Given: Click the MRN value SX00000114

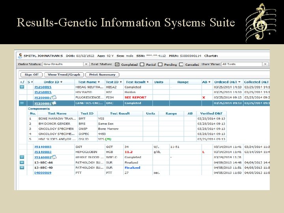Looking at the screenshot, I should coord(191,56).
